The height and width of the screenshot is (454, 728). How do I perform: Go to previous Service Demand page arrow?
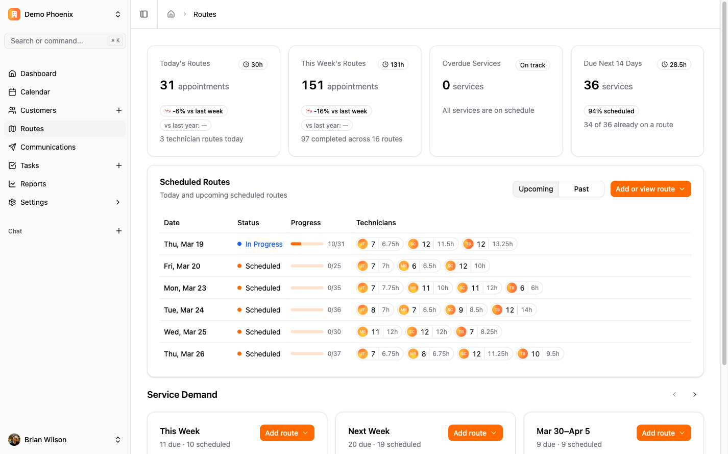pos(674,395)
